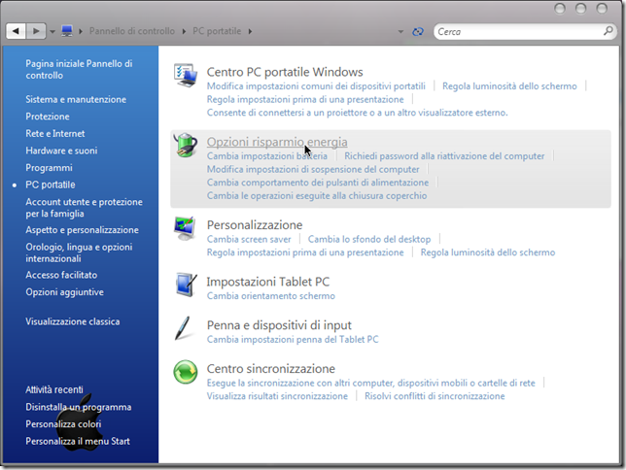Expand chevron after Pannello di controllo
This screenshot has height=470, width=626.
click(x=184, y=31)
